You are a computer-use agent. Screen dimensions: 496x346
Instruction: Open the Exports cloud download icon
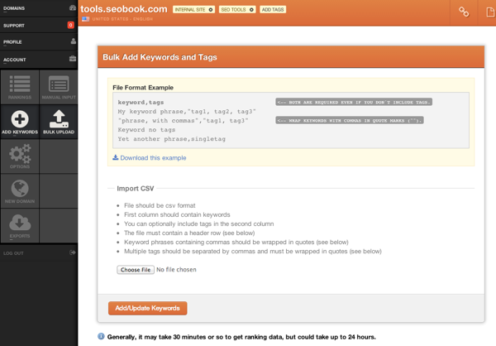tap(20, 225)
